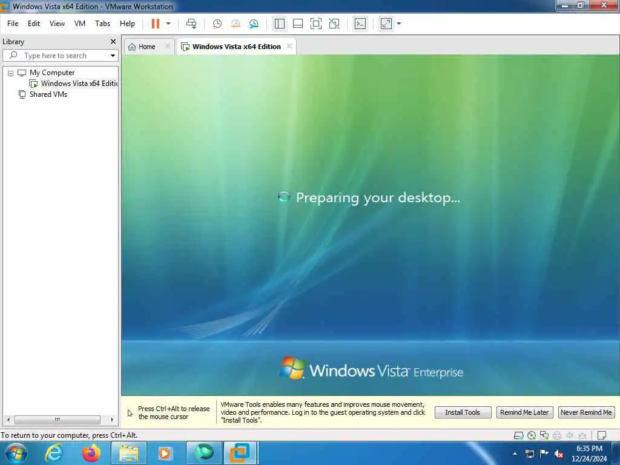Pause the virtual machine with the orange pause icon
620x465 pixels.
pyautogui.click(x=156, y=24)
